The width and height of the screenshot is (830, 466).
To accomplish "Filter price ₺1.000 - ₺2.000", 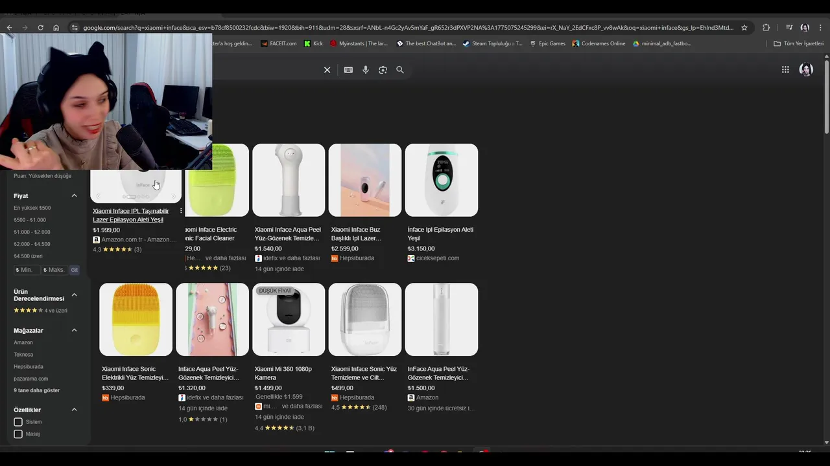I will point(32,232).
